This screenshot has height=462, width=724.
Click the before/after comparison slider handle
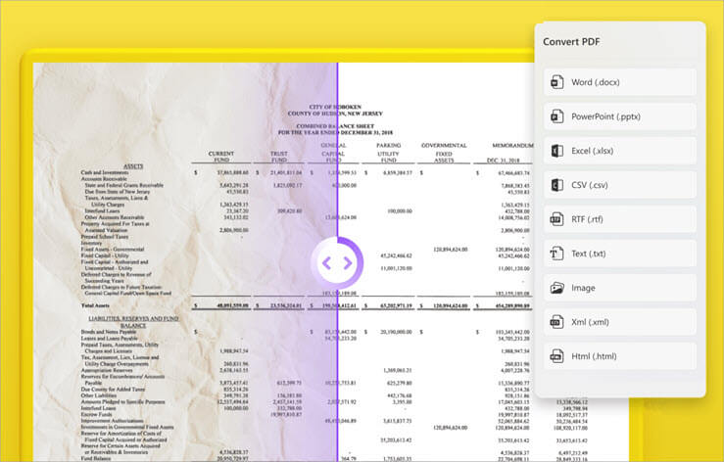pos(337,263)
